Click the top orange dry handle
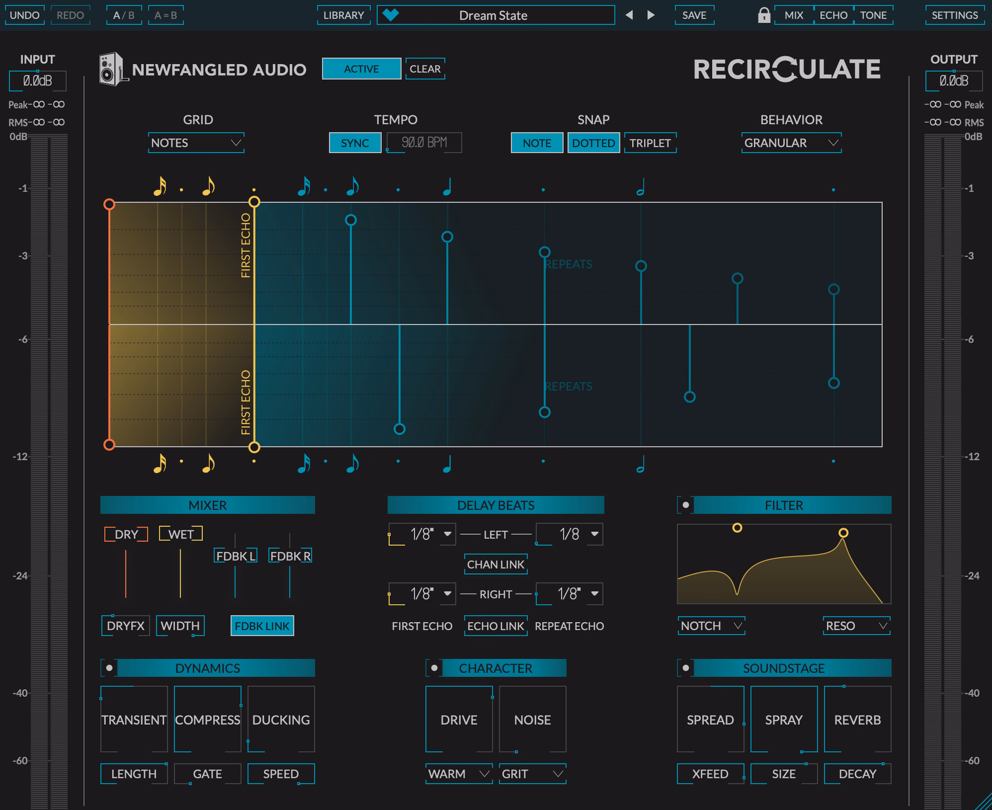The width and height of the screenshot is (992, 810). point(109,204)
